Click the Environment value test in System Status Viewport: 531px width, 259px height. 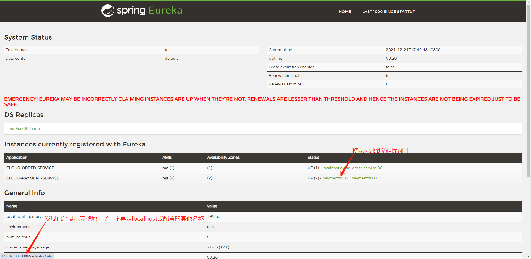(x=168, y=50)
